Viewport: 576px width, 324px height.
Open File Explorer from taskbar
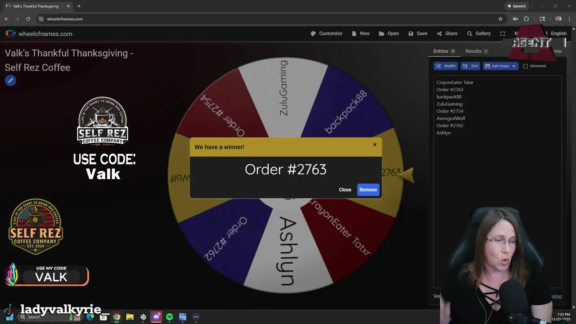pos(130,317)
